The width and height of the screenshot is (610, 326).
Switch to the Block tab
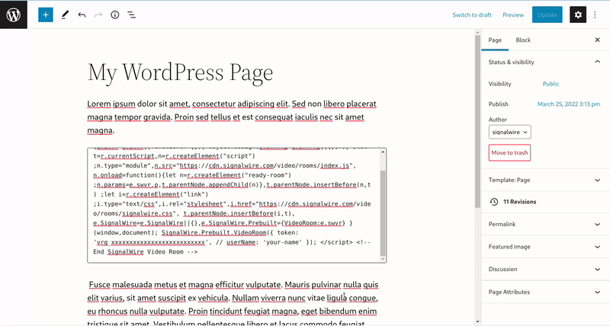[x=523, y=40]
